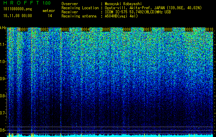Click the 0006 minute marker
Screen dimensions: 216x137
click(x=127, y=29)
